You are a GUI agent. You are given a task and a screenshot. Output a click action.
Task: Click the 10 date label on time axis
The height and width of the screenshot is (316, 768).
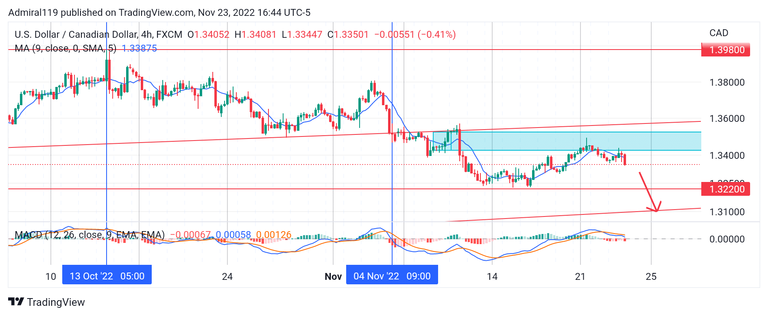click(51, 277)
